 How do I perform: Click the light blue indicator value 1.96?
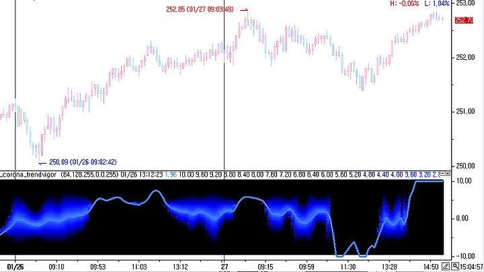coord(171,175)
